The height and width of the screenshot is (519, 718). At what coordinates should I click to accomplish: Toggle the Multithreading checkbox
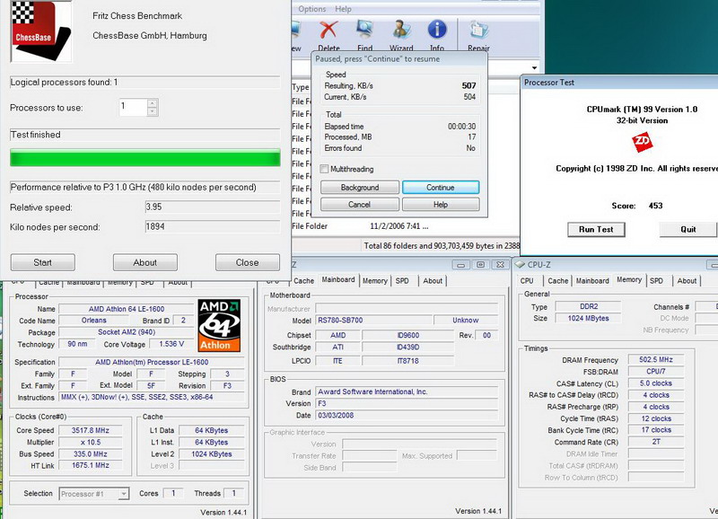[324, 169]
